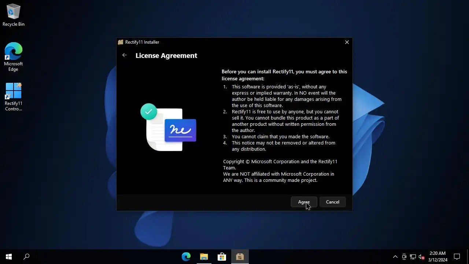Viewport: 469px width, 264px height.
Task: Open the network status tray icon
Action: (x=413, y=257)
